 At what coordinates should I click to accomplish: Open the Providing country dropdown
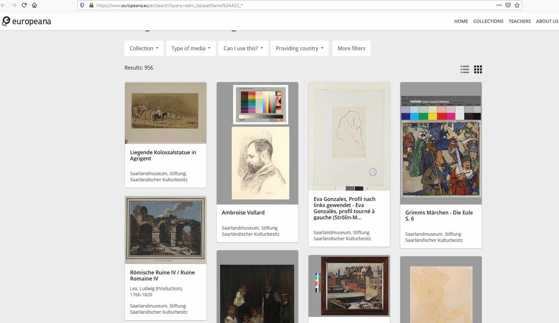[299, 48]
